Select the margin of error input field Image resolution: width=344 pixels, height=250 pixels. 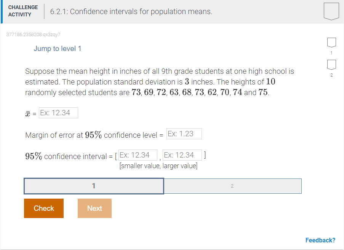(184, 134)
